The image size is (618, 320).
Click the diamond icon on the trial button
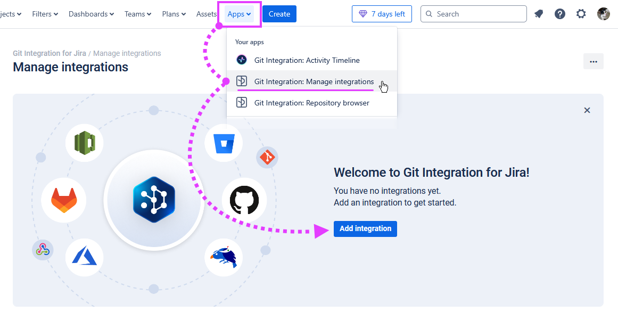click(363, 14)
